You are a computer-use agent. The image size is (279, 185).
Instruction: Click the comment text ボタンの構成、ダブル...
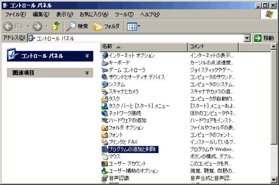pos(212,156)
